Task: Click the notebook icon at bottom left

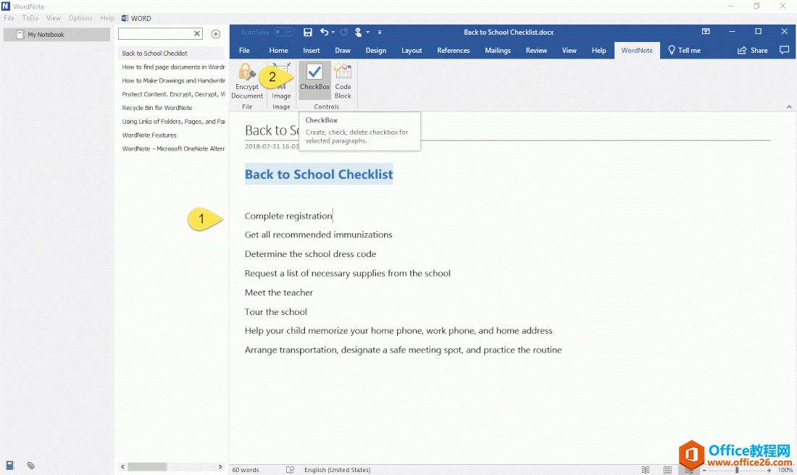Action: pyautogui.click(x=10, y=465)
